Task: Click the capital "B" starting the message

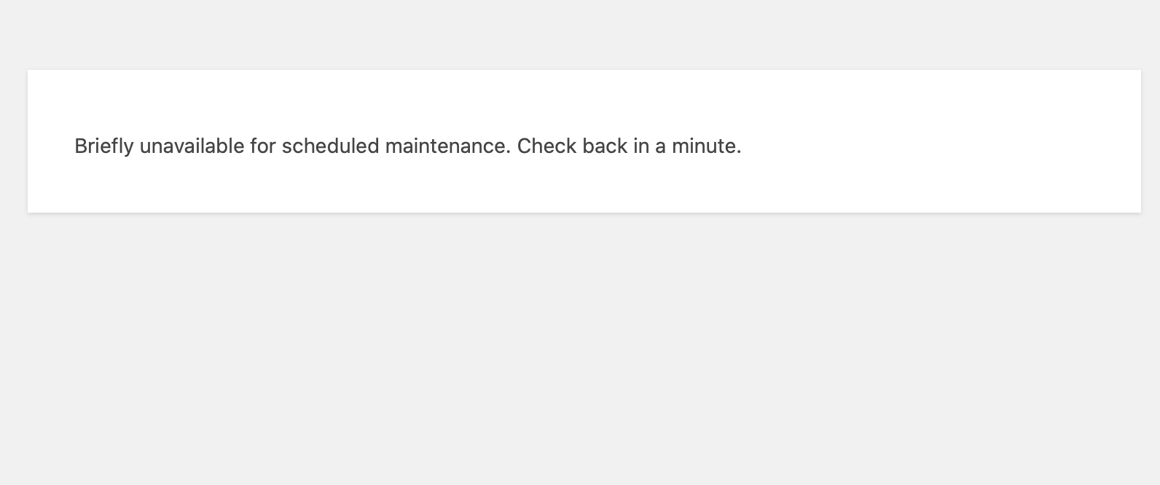Action: click(81, 146)
